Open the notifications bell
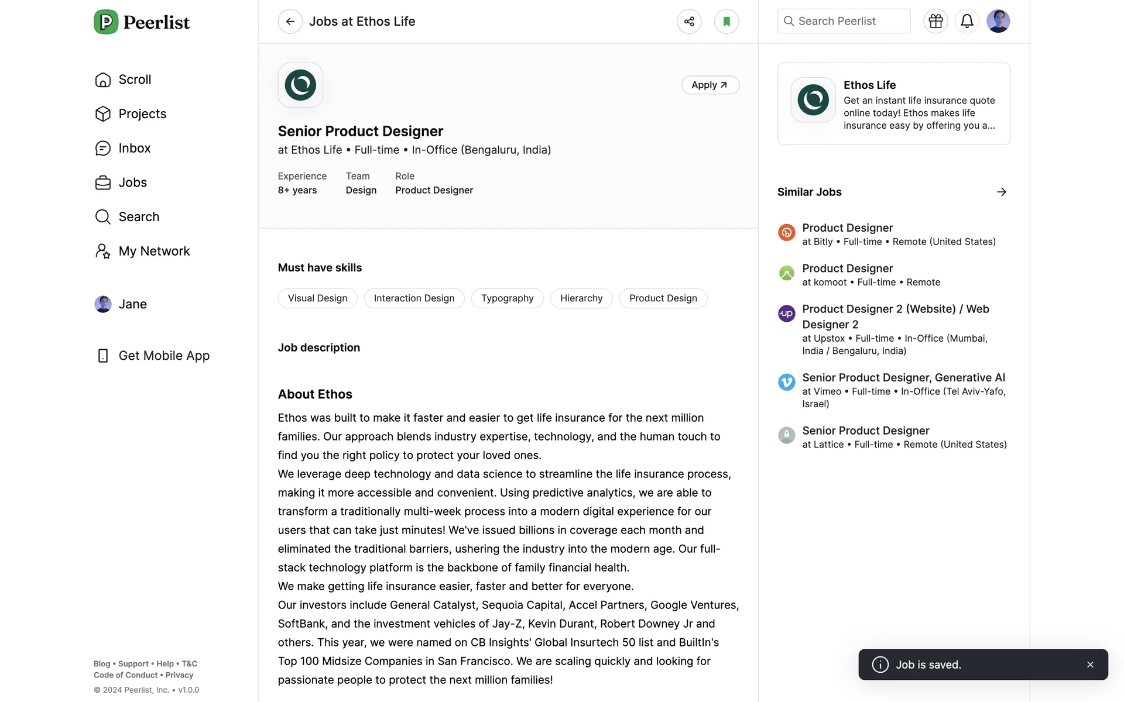Screen dimensions: 1124x702 [967, 22]
